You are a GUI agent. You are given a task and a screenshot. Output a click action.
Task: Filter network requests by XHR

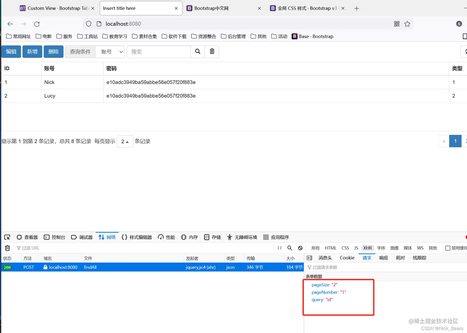point(368,248)
